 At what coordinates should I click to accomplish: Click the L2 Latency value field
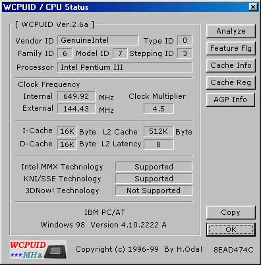pyautogui.click(x=158, y=144)
